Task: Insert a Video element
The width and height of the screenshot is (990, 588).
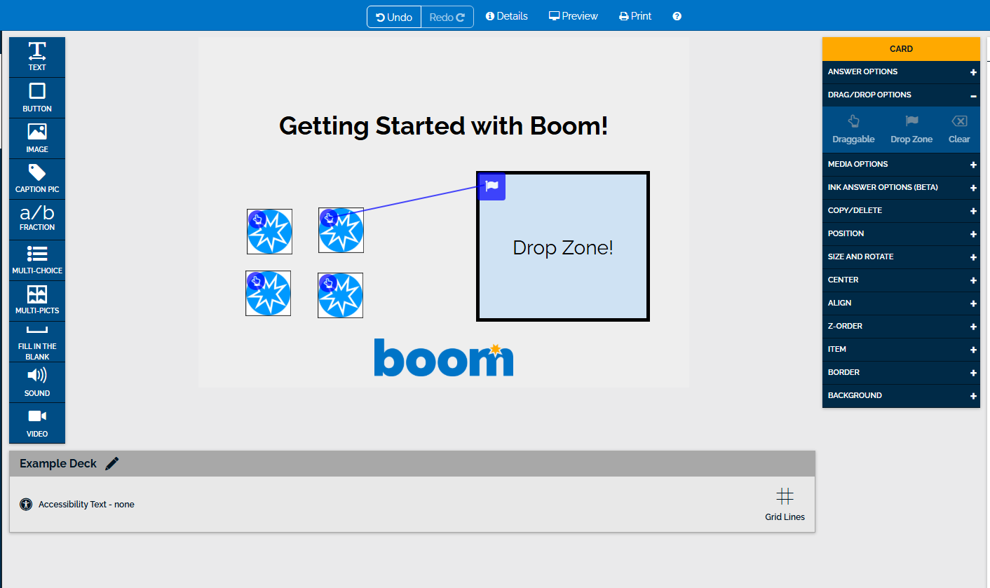Action: 37,423
